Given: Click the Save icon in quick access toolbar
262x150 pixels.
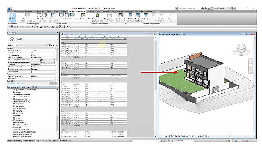Looking at the screenshot, I should [12, 26].
